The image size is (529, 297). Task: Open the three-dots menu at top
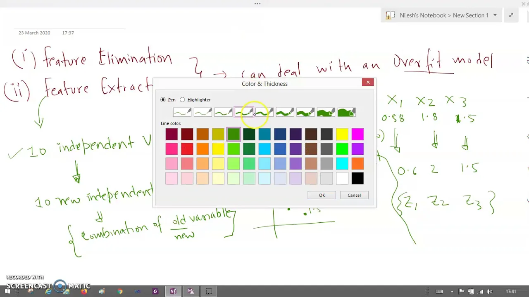tap(257, 4)
